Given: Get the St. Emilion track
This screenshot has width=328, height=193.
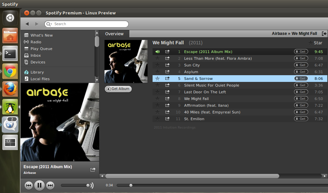Looking at the screenshot, I should (301, 118).
